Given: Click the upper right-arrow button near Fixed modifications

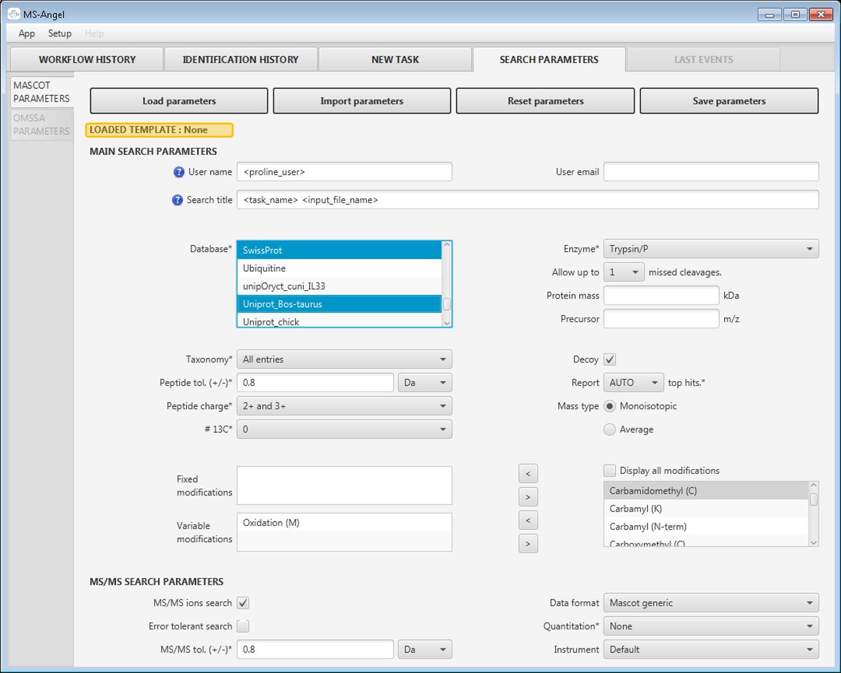Looking at the screenshot, I should click(528, 497).
